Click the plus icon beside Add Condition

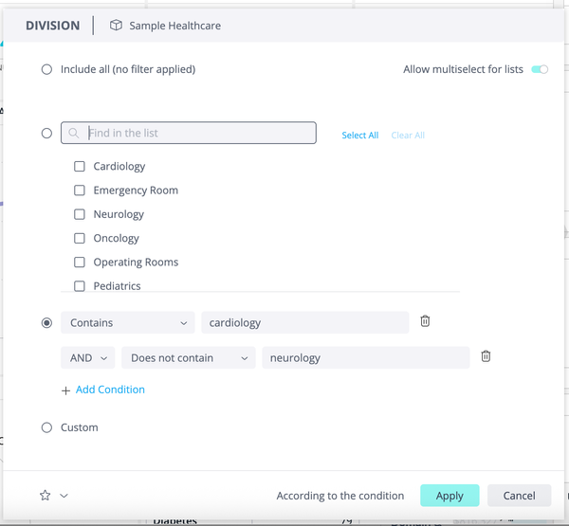[65, 390]
